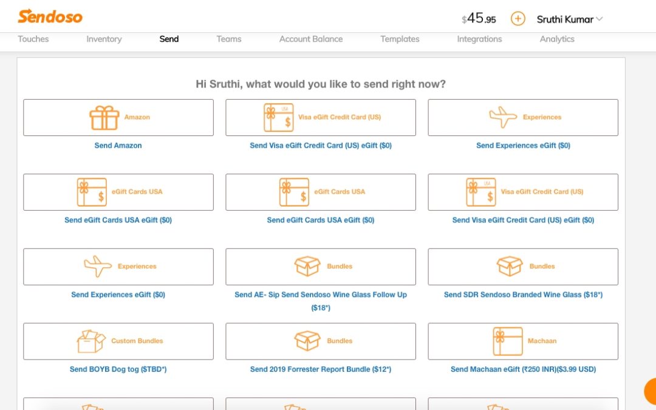Select the Amazon label in its card
Screen dimensions: 656x410
(137, 117)
